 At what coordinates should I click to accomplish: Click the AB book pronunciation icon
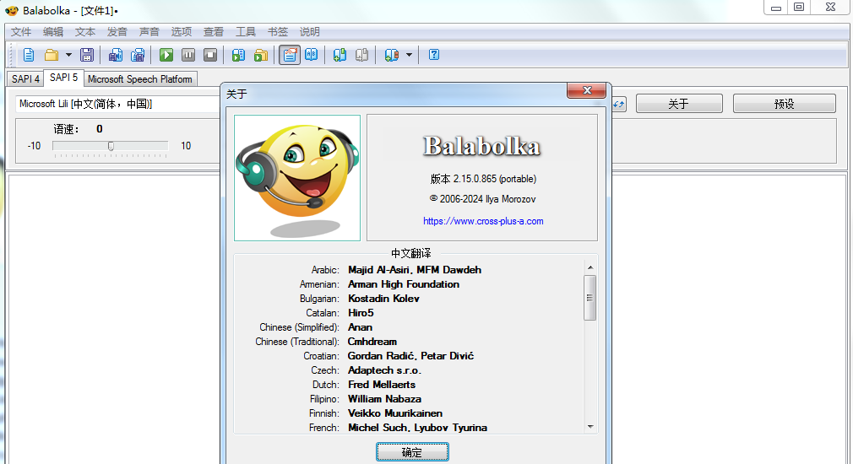point(311,55)
